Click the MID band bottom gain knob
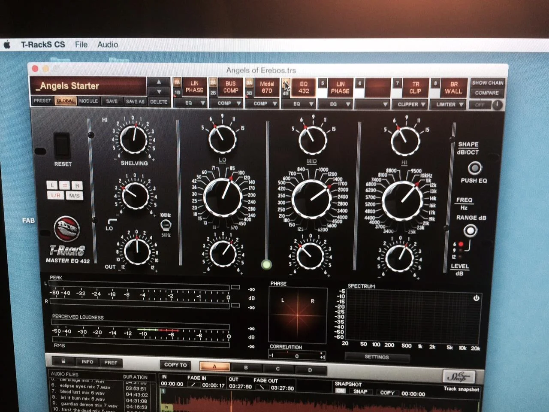Screen dimensions: 549x412 pyautogui.click(x=311, y=256)
